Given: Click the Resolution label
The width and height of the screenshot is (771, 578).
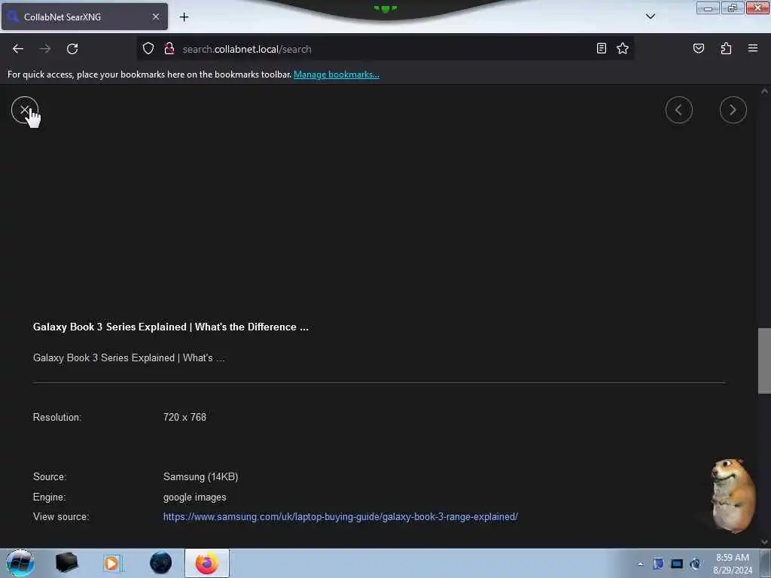Looking at the screenshot, I should pos(57,417).
